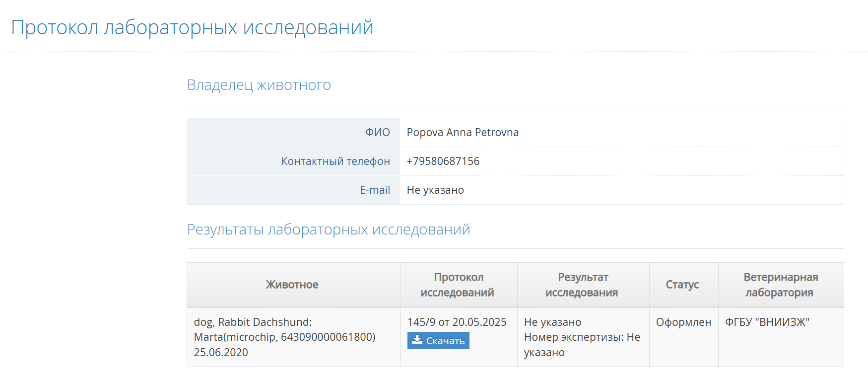Click the Статус column header
This screenshot has width=868, height=385.
pyautogui.click(x=682, y=285)
